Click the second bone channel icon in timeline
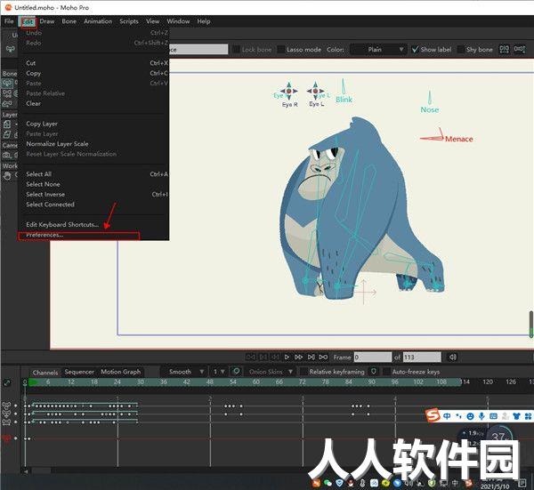The image size is (534, 490). [x=6, y=414]
